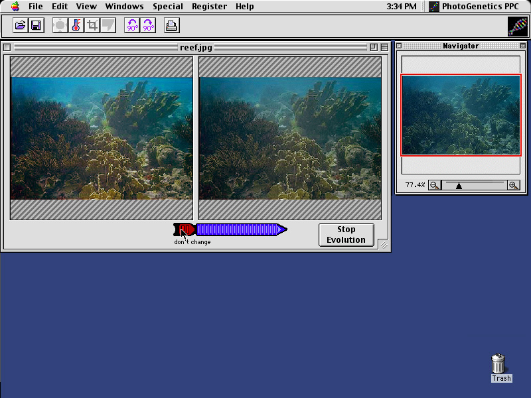
Task: Rotate image 90° clockwise
Action: pos(148,26)
